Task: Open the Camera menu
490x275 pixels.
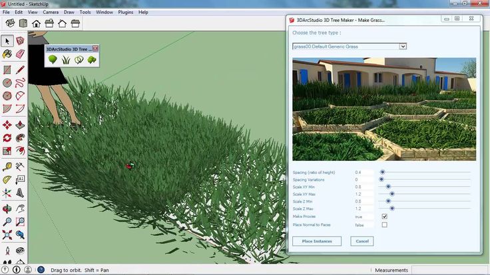Action: pos(51,12)
